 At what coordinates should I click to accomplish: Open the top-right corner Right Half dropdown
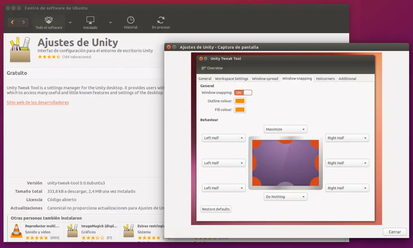(x=347, y=138)
